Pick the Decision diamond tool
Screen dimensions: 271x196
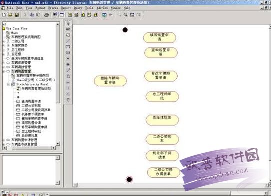point(68,94)
